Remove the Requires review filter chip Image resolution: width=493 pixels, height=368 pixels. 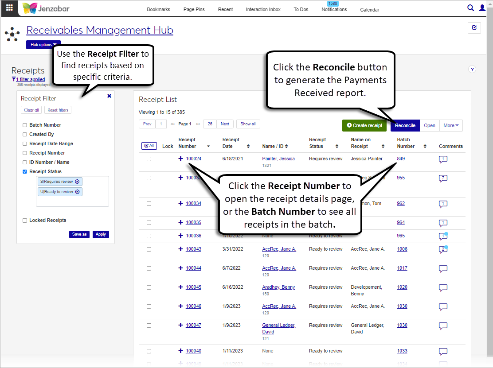point(77,182)
